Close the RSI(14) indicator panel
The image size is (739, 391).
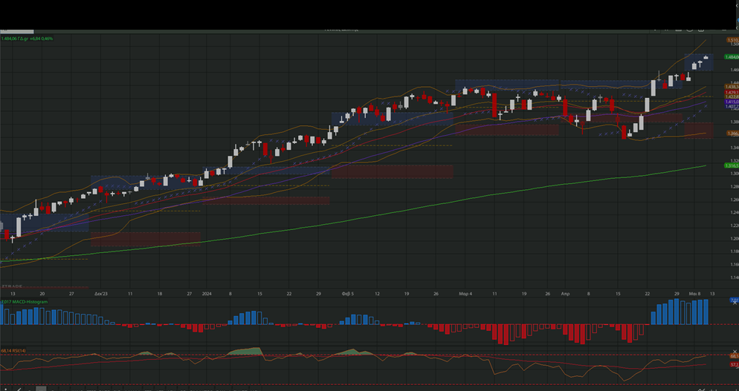(735, 352)
